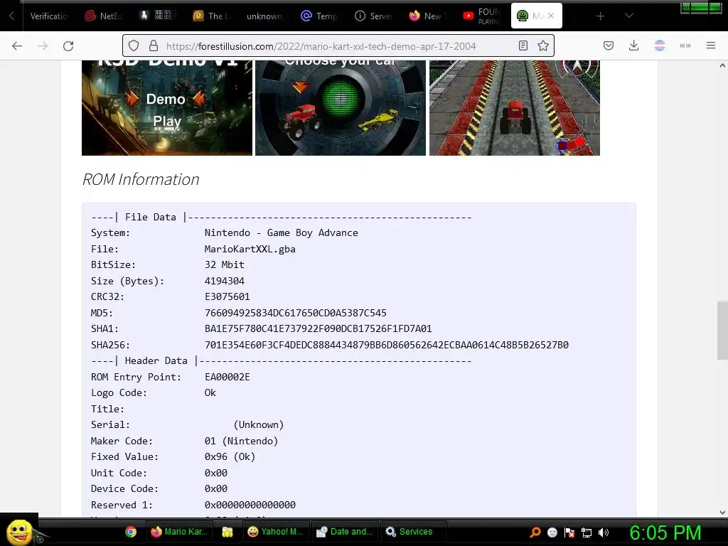Select the Mario Kar... Firefox taskbar button
The height and width of the screenshot is (546, 728).
pos(179,532)
